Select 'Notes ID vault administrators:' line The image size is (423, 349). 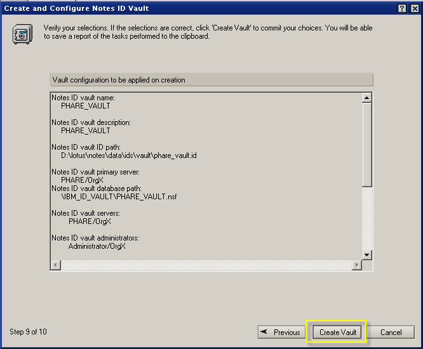[x=95, y=238]
